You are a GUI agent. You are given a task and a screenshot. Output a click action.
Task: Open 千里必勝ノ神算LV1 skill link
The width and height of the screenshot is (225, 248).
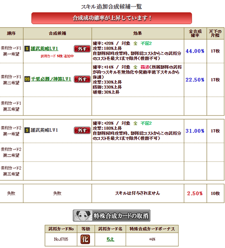click(51, 79)
